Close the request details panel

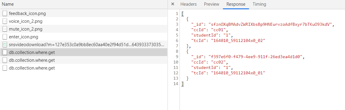coord(173,4)
